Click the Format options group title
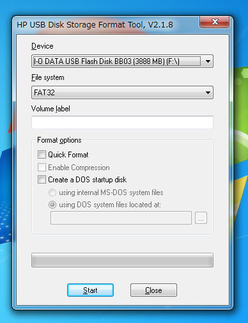The image size is (248, 323). (59, 140)
